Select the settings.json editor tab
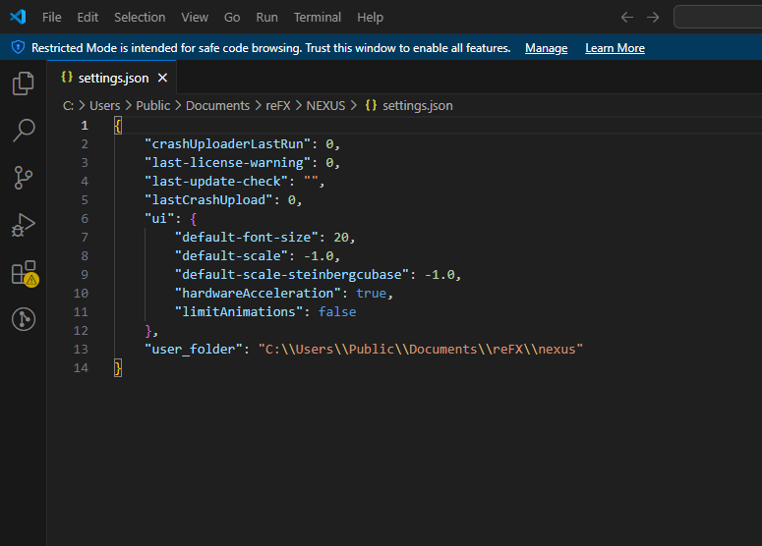This screenshot has height=546, width=762. [113, 78]
